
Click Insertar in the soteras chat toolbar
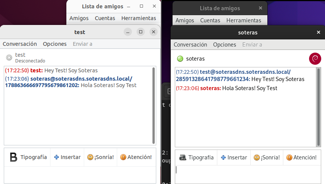[x=234, y=157]
